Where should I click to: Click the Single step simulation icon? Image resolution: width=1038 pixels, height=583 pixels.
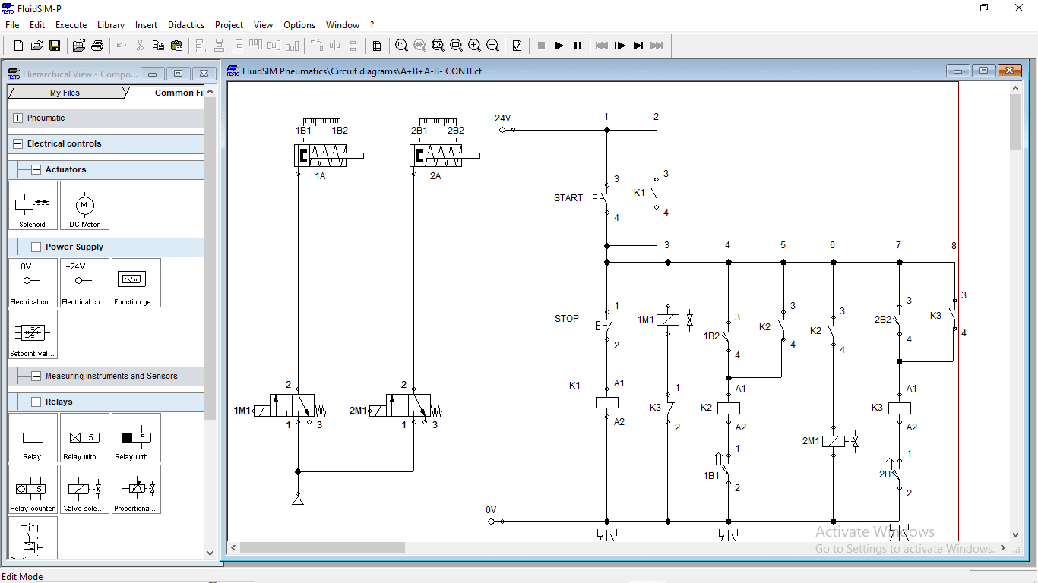[x=620, y=46]
